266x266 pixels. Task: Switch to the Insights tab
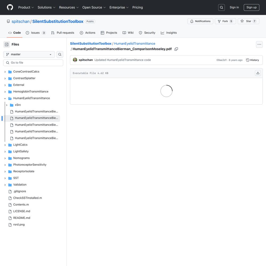click(x=169, y=33)
